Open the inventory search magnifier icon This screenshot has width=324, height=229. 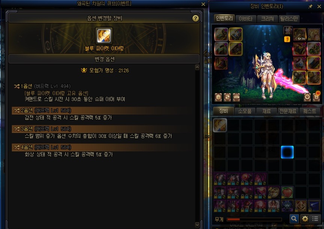point(294,219)
